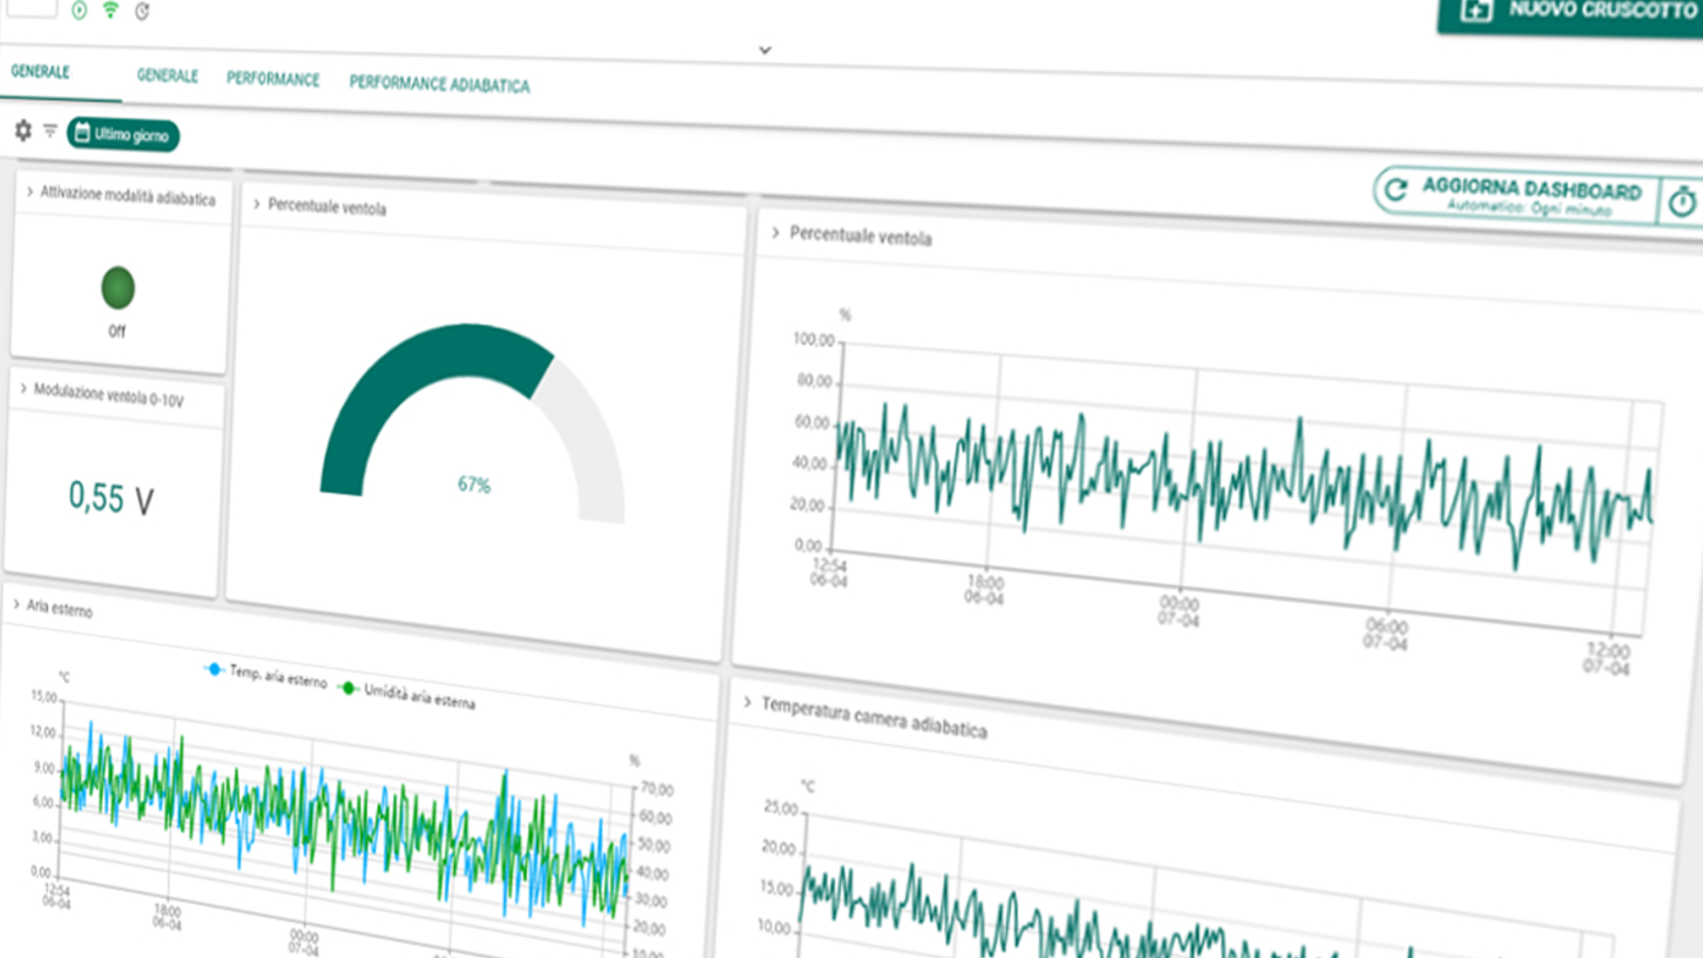This screenshot has height=958, width=1703.
Task: Click the refresh arrow in Aggiorna Dashboard
Action: click(1396, 189)
